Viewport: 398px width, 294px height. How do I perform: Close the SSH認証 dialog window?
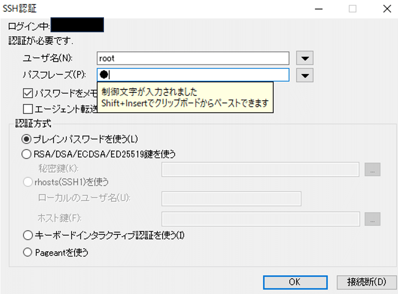click(387, 9)
